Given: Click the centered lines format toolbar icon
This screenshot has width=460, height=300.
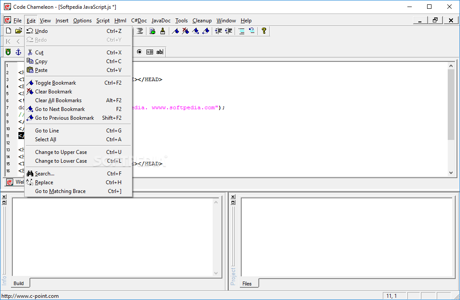Looking at the screenshot, I should (140, 31).
